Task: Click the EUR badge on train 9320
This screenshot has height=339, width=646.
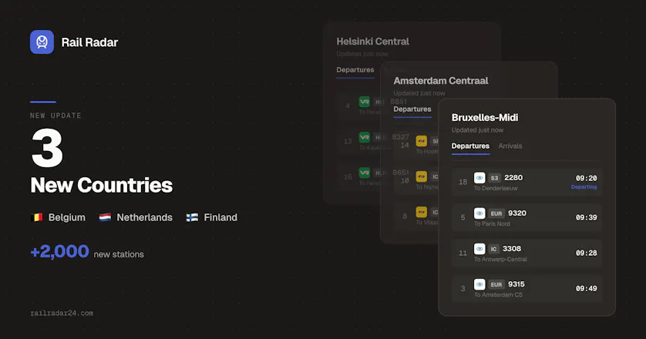Action: click(x=496, y=213)
